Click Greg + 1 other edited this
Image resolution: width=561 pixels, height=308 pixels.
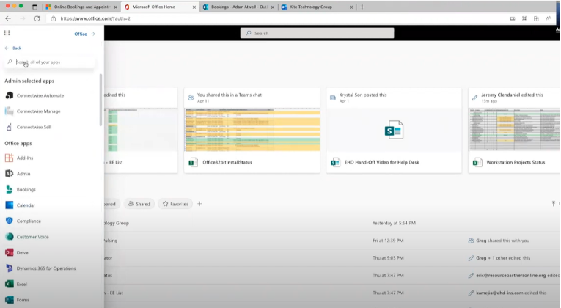(x=503, y=258)
